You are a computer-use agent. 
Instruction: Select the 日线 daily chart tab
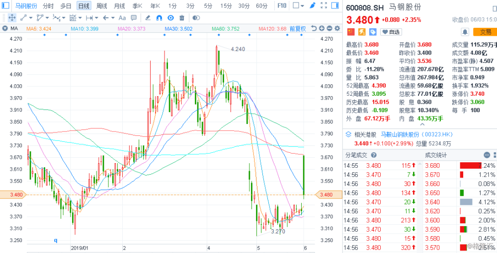(83, 5)
